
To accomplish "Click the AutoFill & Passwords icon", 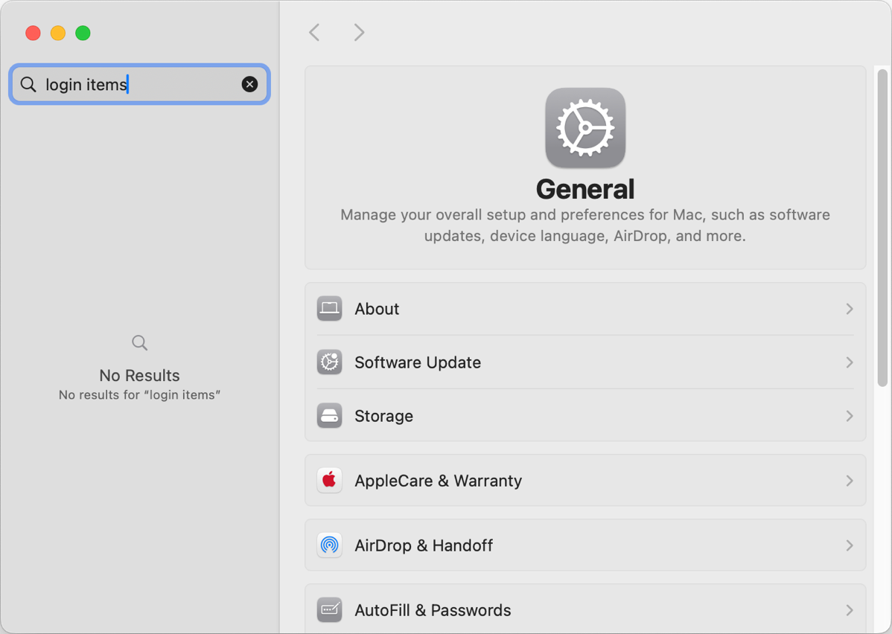I will coord(329,610).
